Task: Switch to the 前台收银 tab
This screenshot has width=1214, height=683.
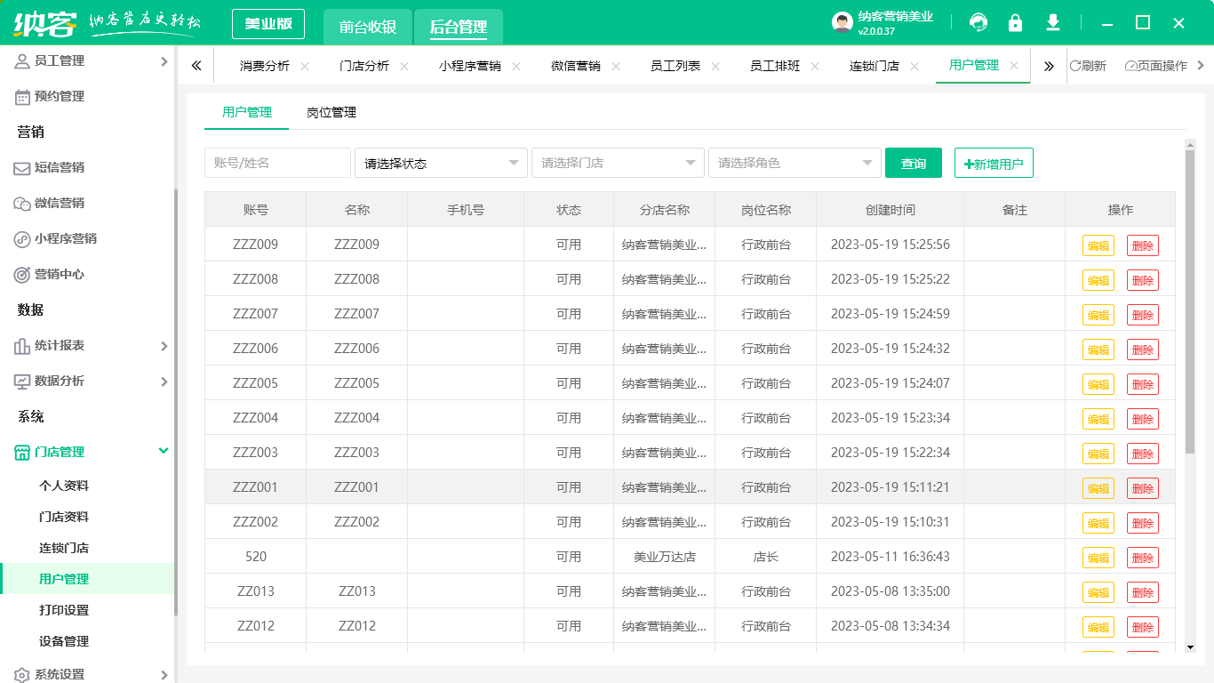Action: click(367, 27)
